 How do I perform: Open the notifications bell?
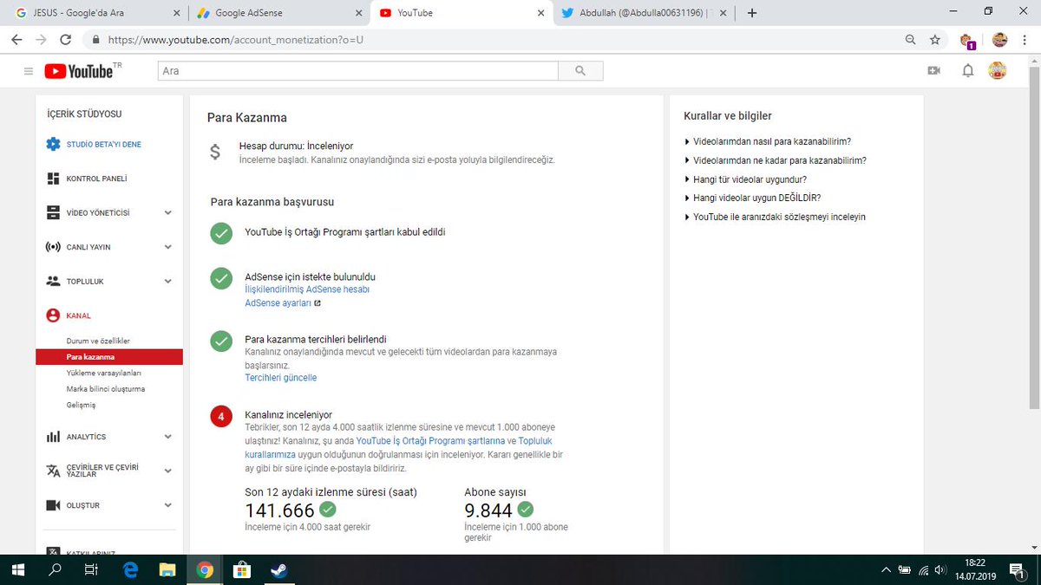[968, 71]
